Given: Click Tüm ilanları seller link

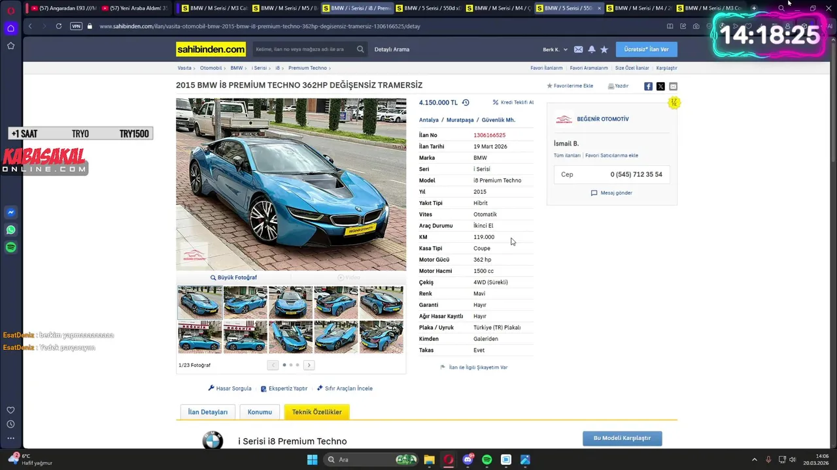Looking at the screenshot, I should [567, 155].
